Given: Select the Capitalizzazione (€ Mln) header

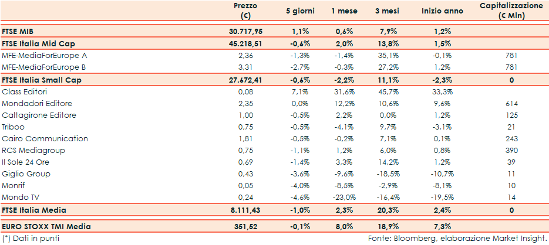Looking at the screenshot, I should (510, 11).
